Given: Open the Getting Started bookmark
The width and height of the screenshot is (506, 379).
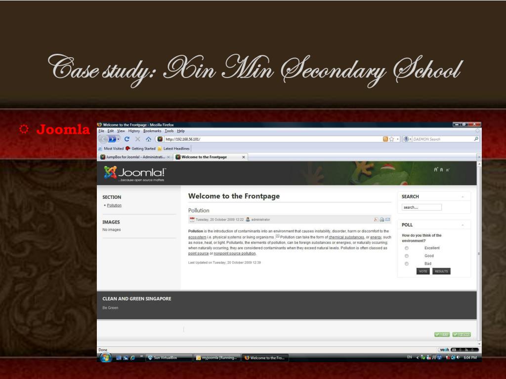Looking at the screenshot, I should point(140,149).
